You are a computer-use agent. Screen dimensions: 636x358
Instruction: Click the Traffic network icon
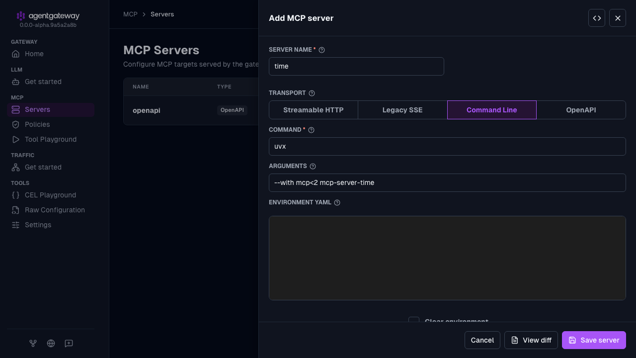point(16,167)
